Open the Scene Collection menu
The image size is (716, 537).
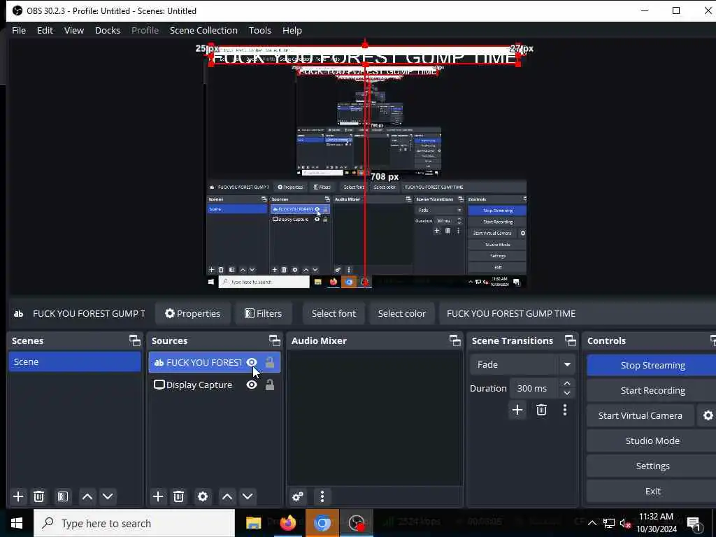203,30
